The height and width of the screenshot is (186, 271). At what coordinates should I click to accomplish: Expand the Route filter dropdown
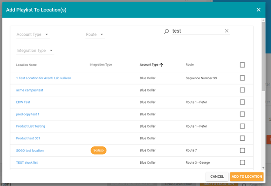[94, 34]
